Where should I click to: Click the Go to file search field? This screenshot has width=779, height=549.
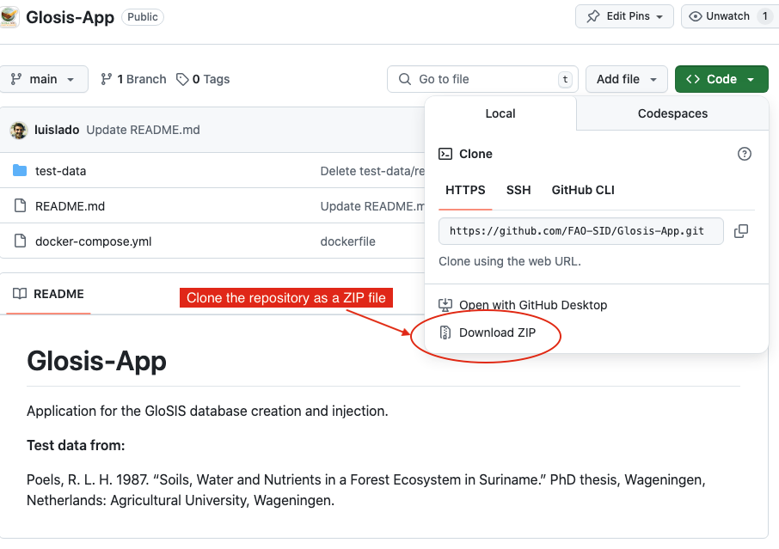point(482,79)
